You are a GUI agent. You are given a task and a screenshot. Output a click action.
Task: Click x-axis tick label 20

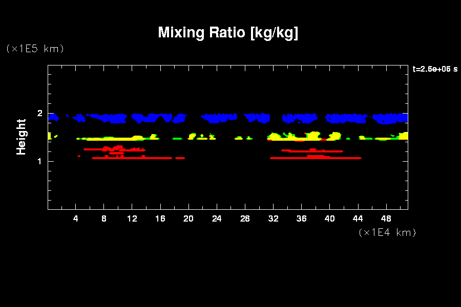[x=188, y=219]
